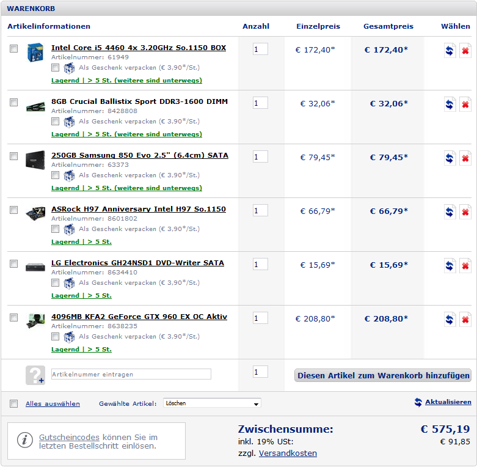477x470 pixels.
Task: Enable gift wrapping for ASRock H97
Action: coord(55,229)
